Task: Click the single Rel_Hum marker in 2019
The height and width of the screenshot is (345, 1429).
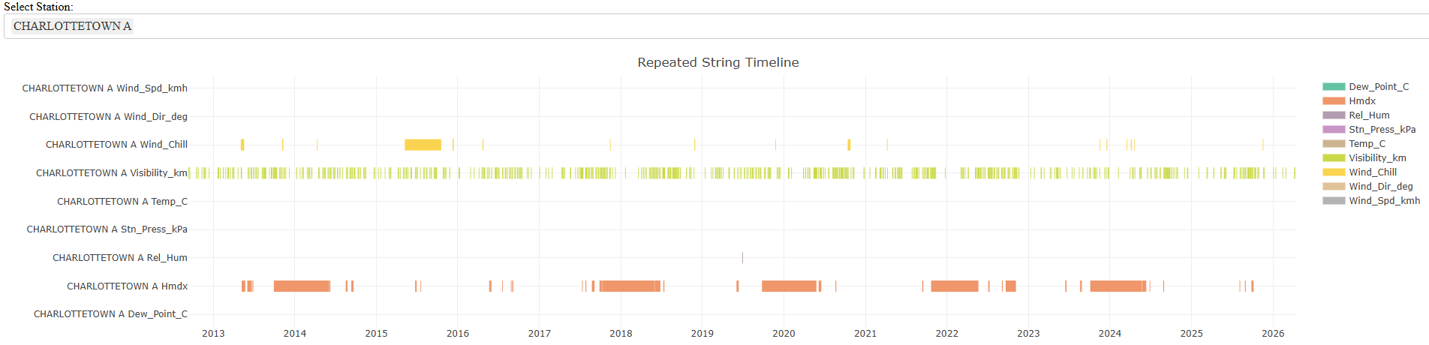Action: click(x=742, y=258)
